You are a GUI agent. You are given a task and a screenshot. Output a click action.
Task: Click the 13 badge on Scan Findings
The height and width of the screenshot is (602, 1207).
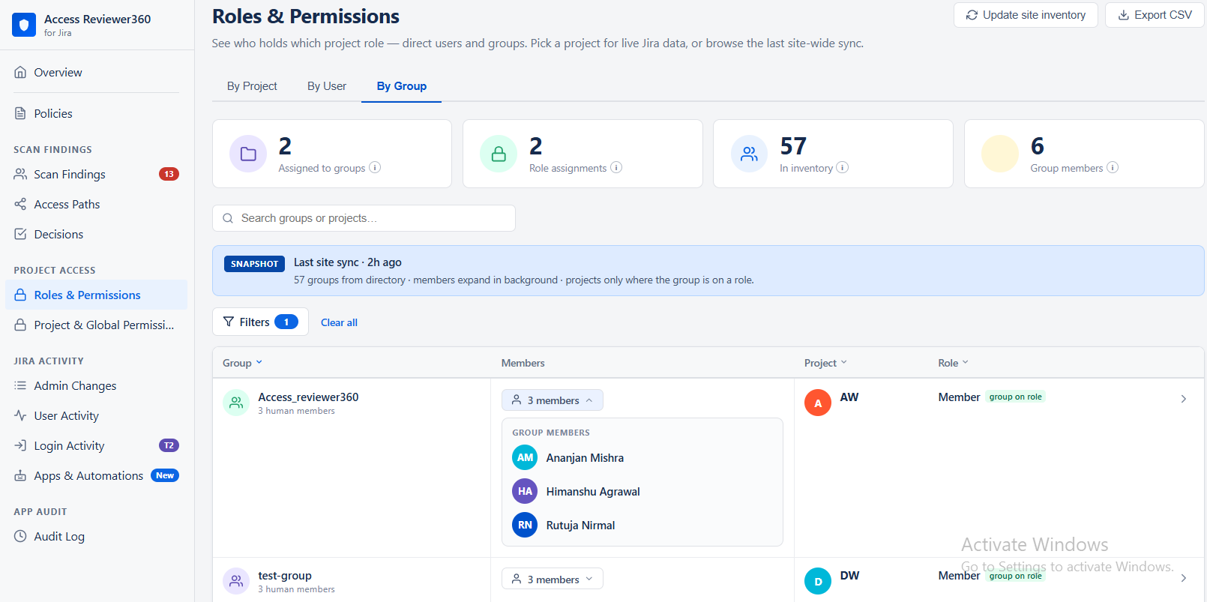click(169, 175)
